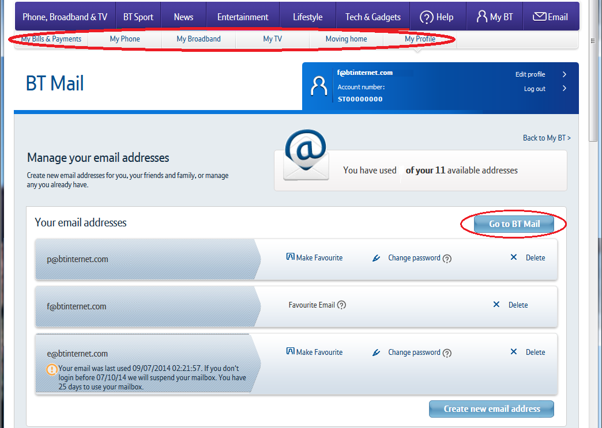Open the BT Sport menu

click(138, 17)
